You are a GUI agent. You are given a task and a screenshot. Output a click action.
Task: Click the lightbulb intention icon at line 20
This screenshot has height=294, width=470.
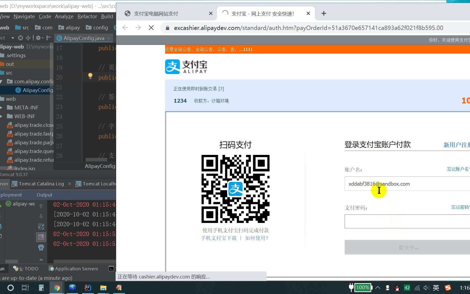pos(90,76)
